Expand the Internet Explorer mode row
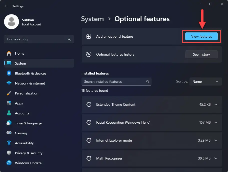 point(216,140)
